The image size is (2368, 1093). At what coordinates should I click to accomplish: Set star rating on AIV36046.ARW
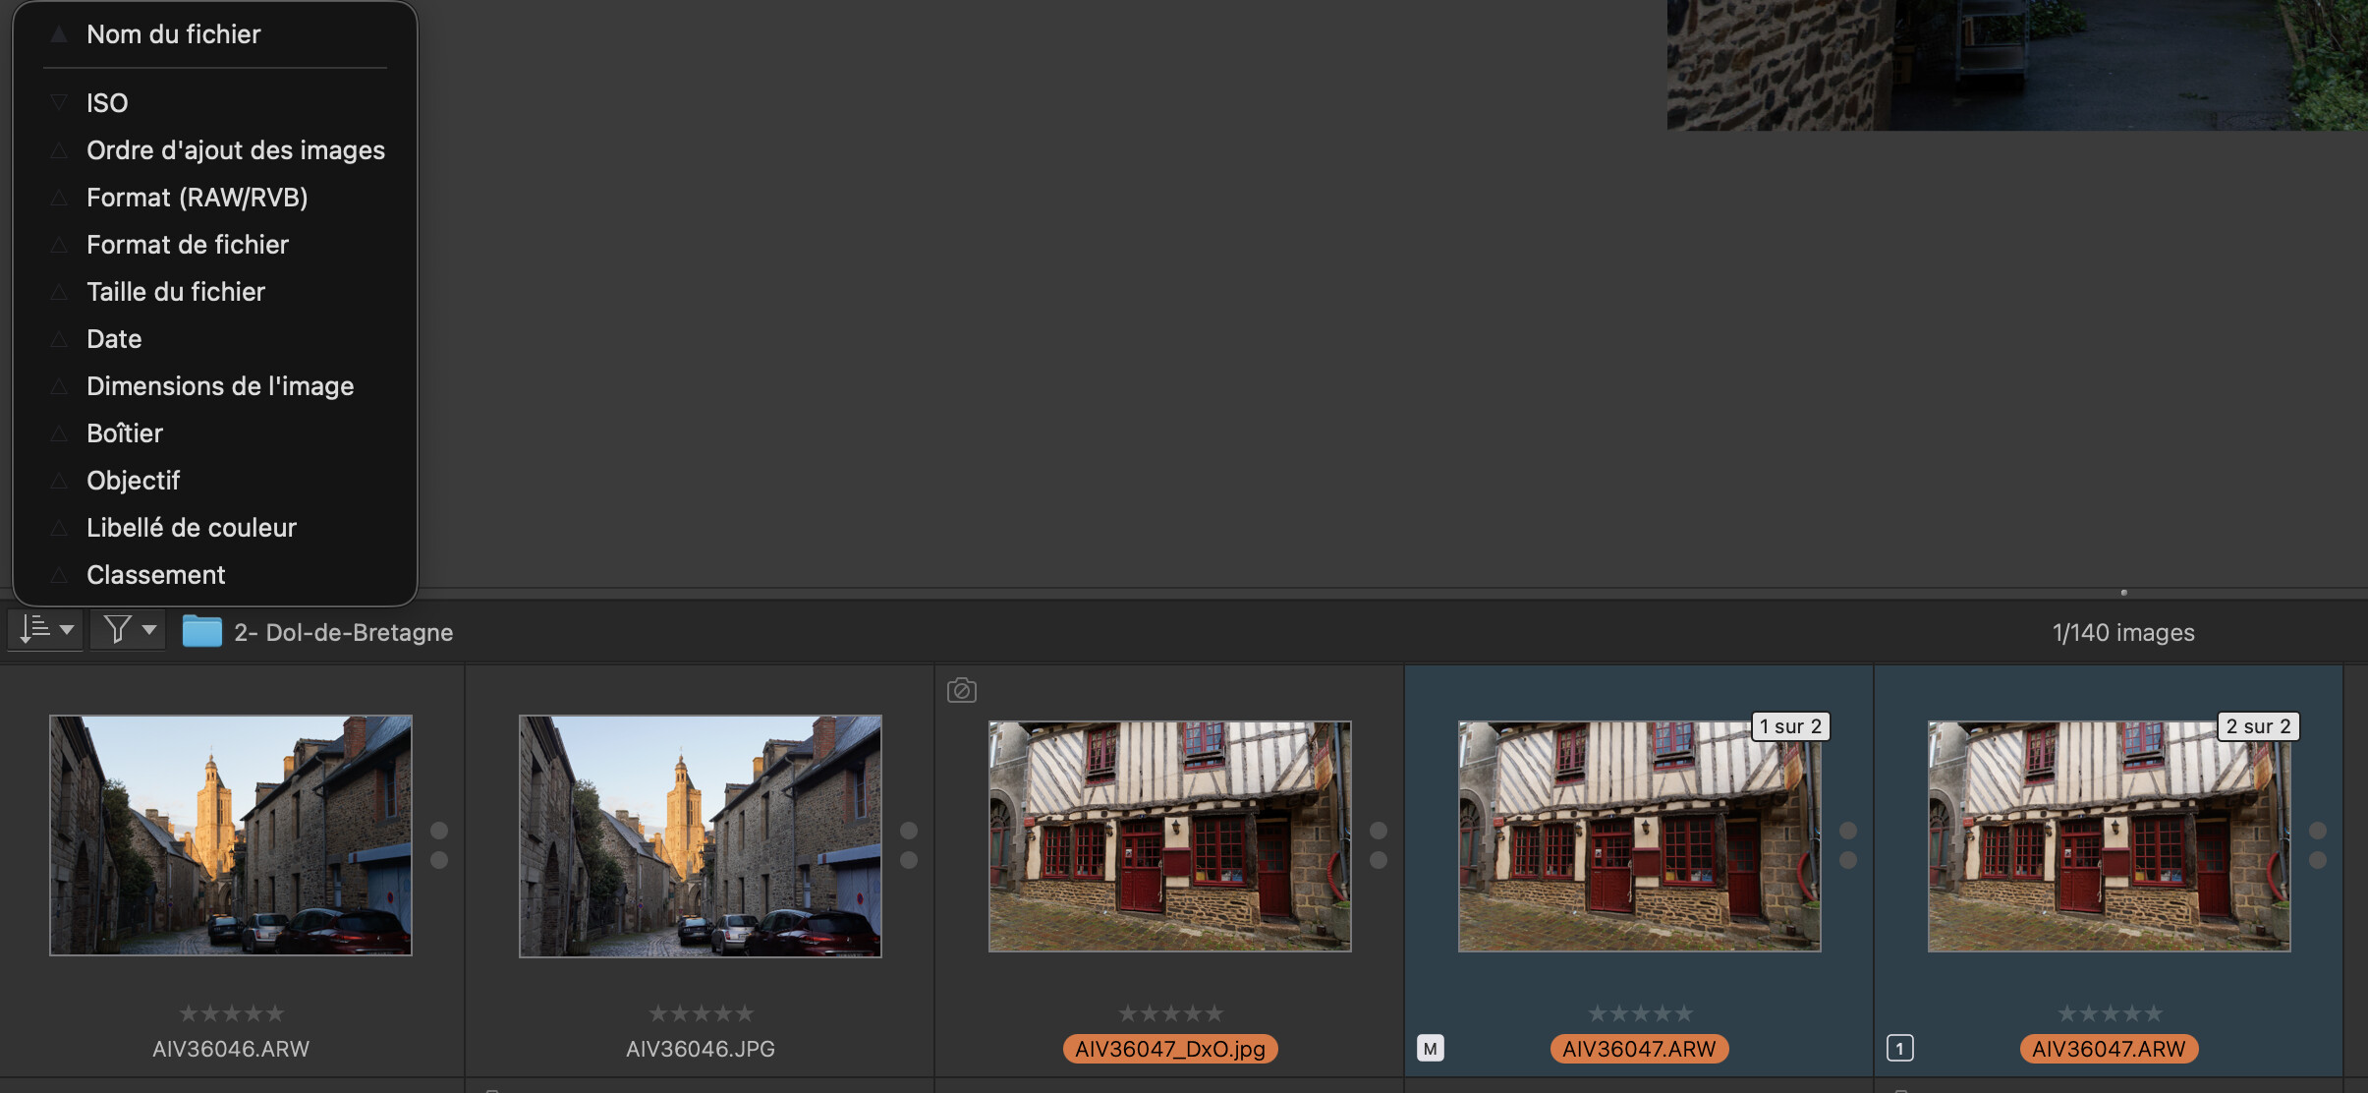pyautogui.click(x=231, y=1012)
